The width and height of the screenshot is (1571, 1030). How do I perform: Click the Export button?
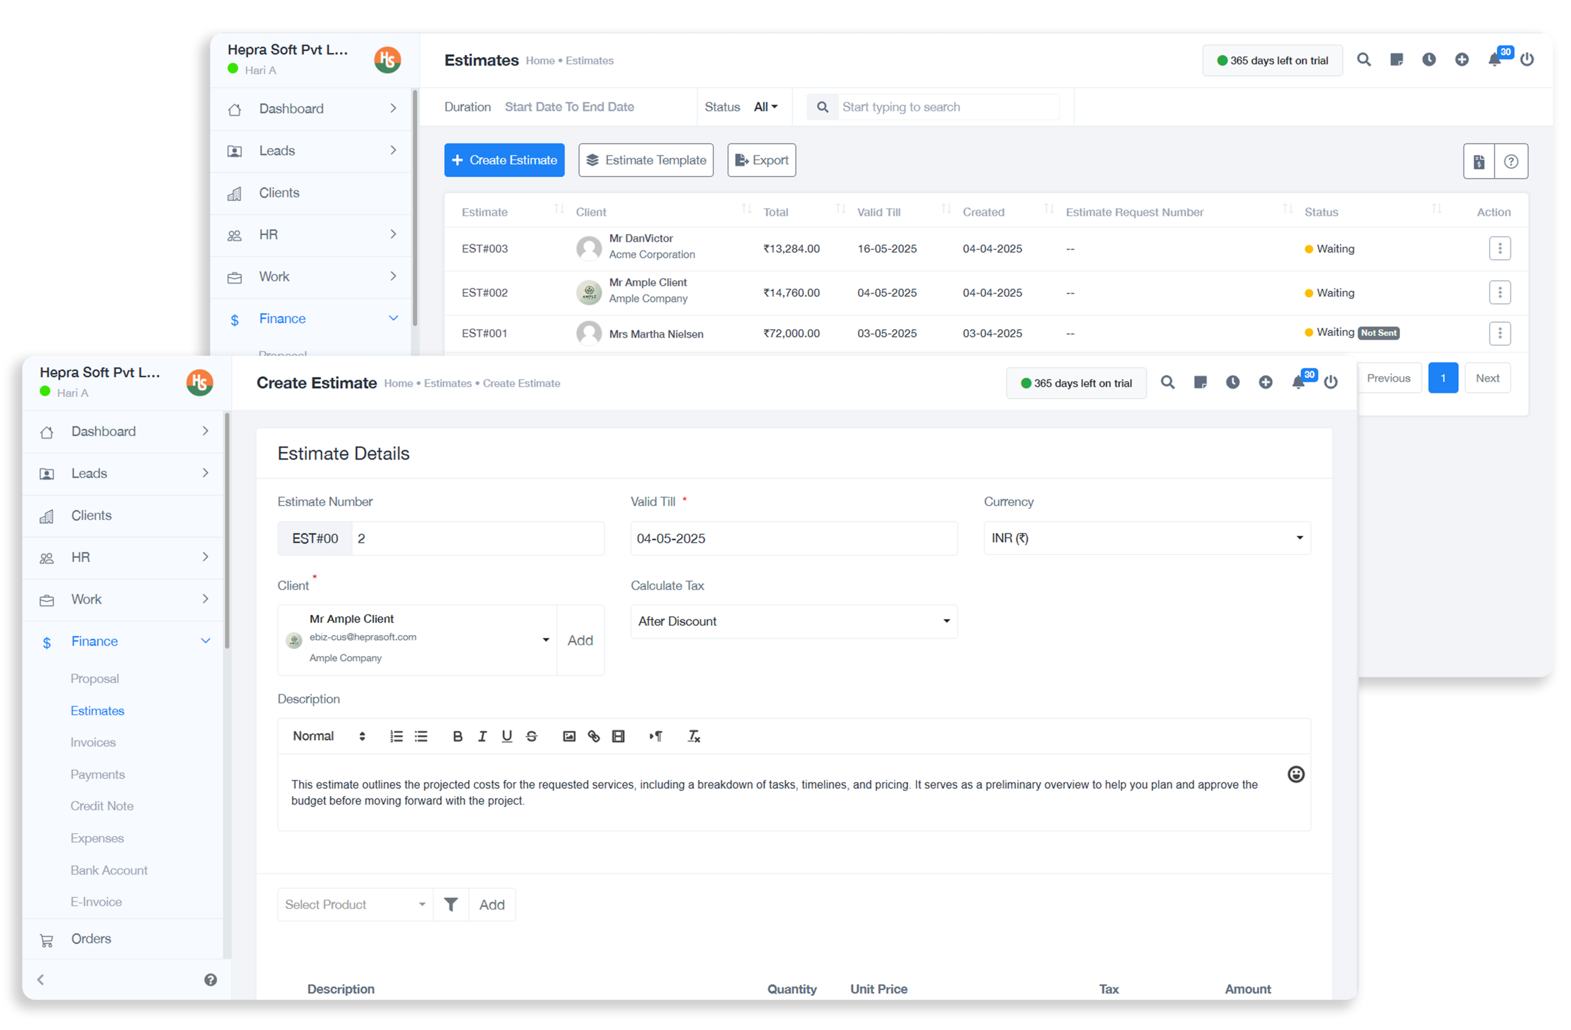tap(761, 161)
